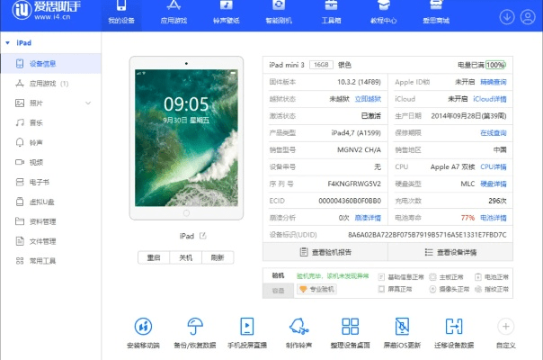Click 在线查询 for 保修期限
The height and width of the screenshot is (360, 543).
494,133
